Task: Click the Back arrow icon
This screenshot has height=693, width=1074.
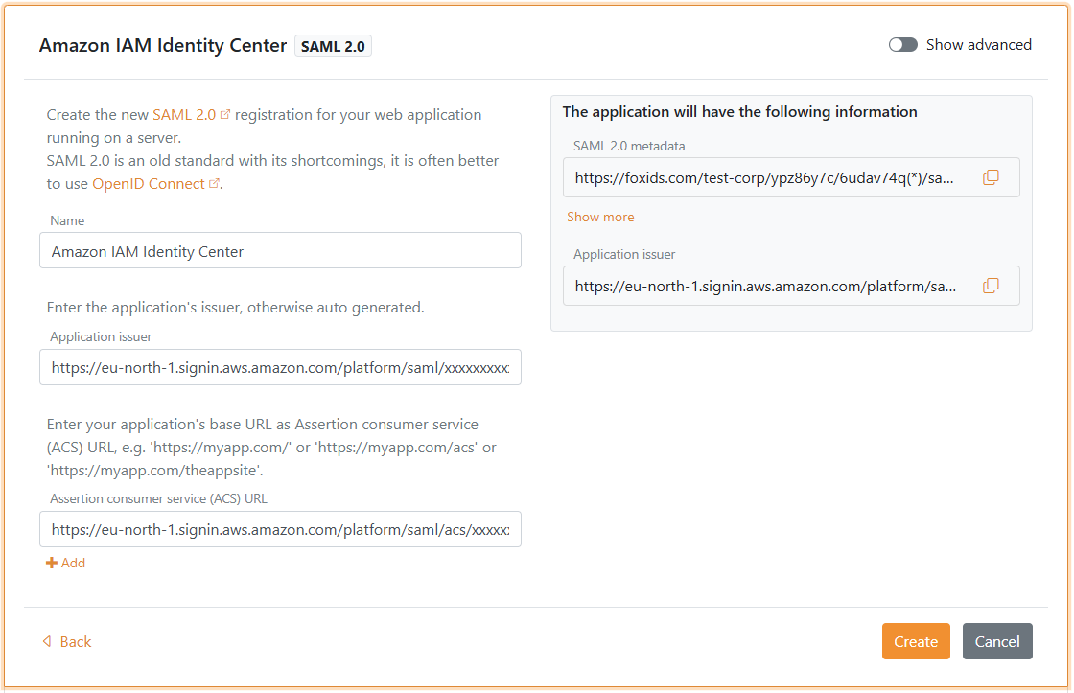Action: tap(47, 642)
